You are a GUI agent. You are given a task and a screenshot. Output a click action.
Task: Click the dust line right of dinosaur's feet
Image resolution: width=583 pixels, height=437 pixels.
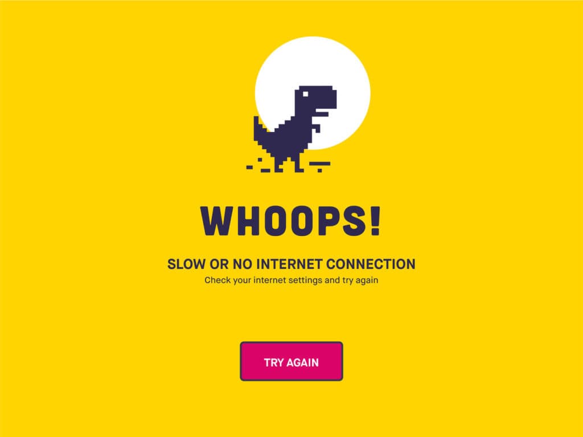(320, 163)
